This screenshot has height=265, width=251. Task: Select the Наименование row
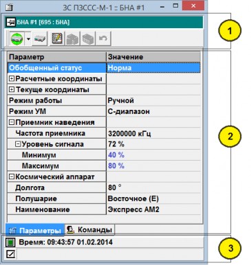coord(57,209)
